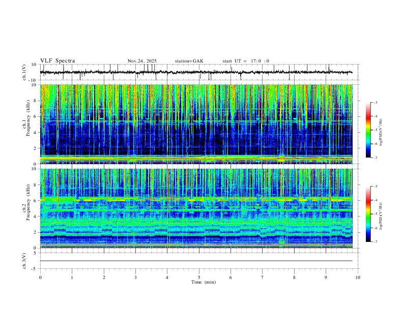Select the date text "Nov.24, 2025"
The image size is (403, 311).
[142, 61]
